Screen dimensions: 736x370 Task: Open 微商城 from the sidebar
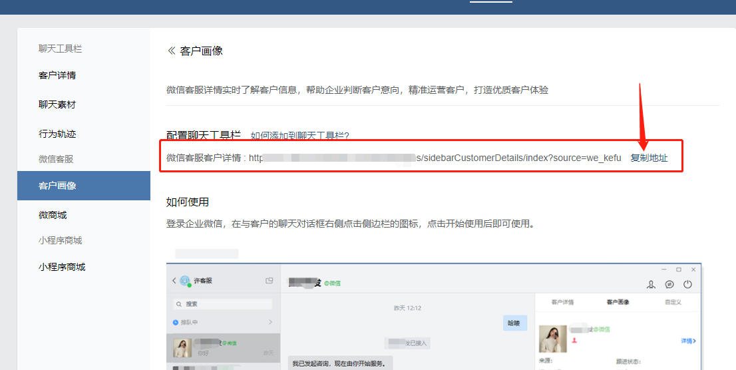coord(53,215)
